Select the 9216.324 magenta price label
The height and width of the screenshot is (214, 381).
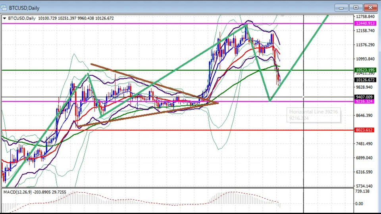pyautogui.click(x=364, y=101)
